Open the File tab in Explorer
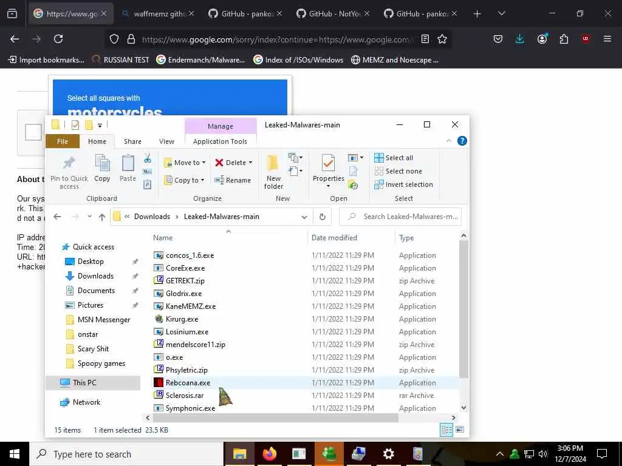622x466 pixels. click(63, 141)
